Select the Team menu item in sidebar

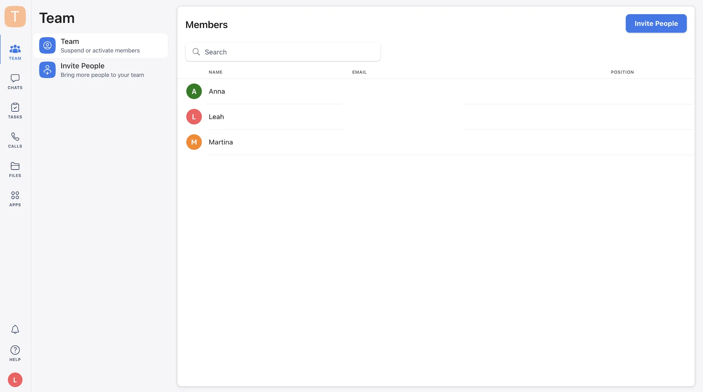click(101, 45)
